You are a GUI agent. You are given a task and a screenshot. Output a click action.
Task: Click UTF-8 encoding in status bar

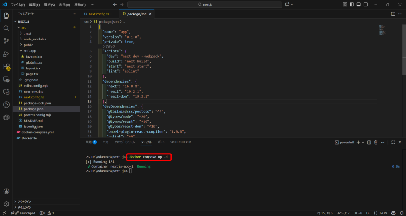point(358,213)
